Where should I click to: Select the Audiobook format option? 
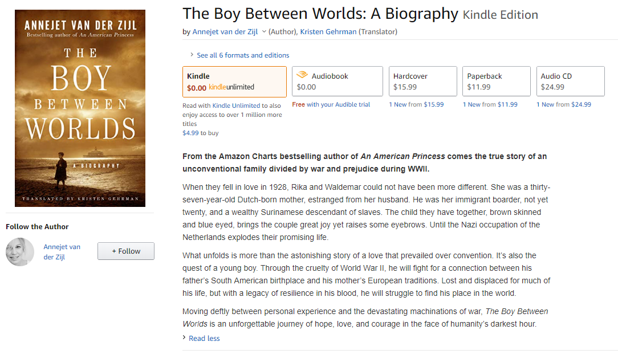(337, 82)
